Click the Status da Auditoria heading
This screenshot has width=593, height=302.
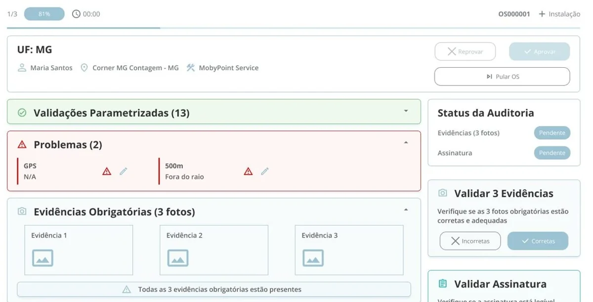coord(486,113)
